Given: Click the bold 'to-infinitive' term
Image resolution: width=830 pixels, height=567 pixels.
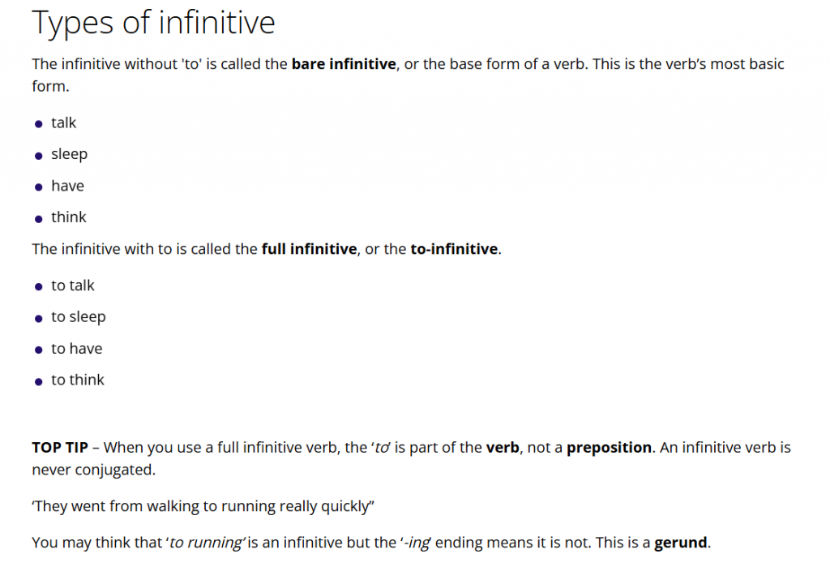Looking at the screenshot, I should tap(454, 249).
